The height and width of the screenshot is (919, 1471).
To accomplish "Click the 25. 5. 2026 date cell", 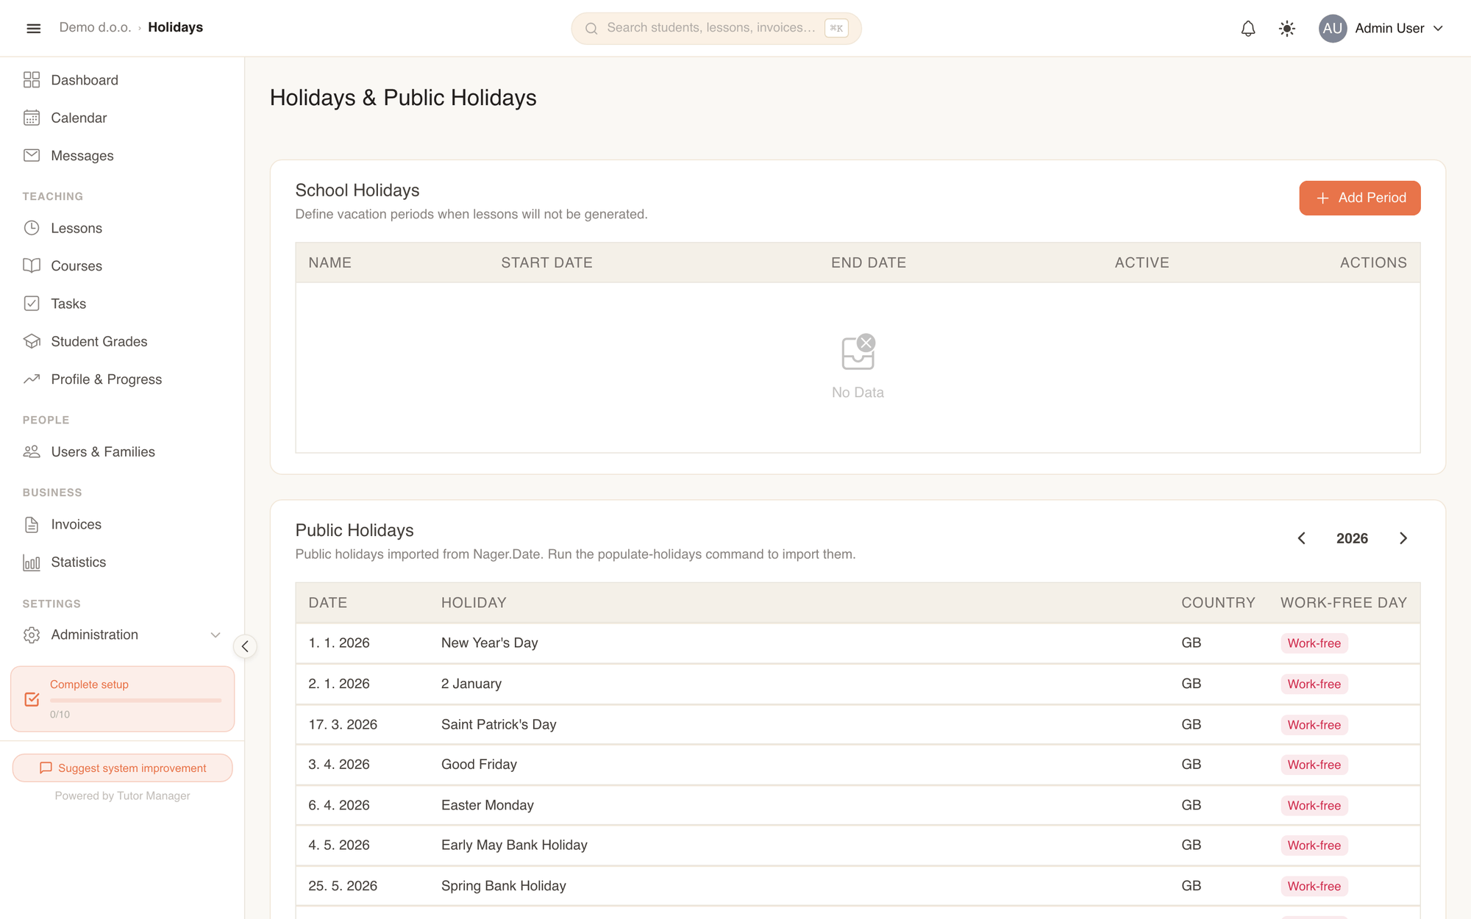I will tap(343, 886).
